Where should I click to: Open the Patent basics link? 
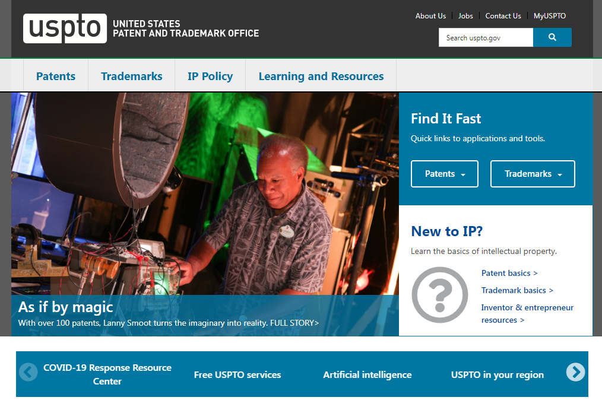point(509,274)
